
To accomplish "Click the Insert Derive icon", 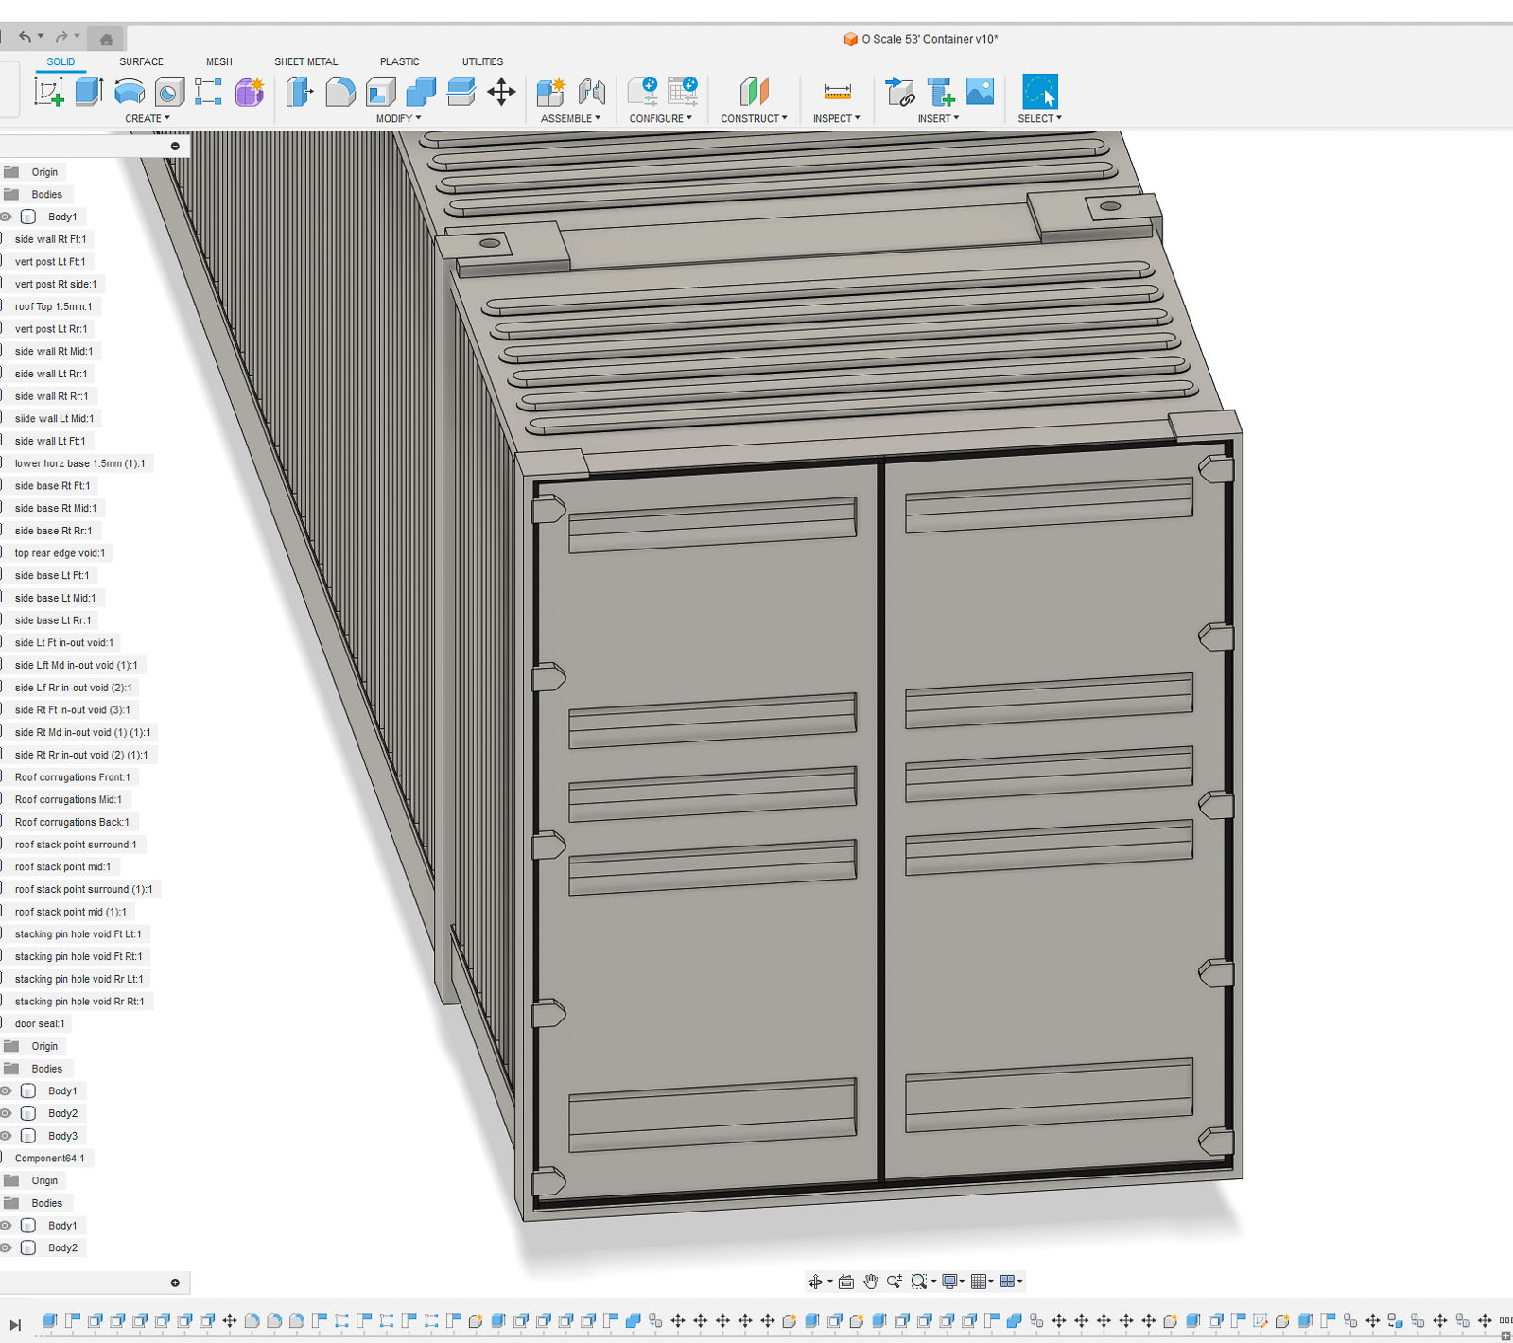I will [x=899, y=92].
